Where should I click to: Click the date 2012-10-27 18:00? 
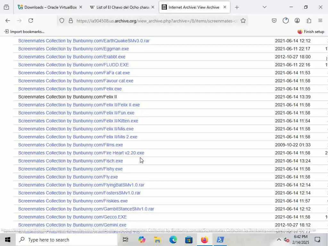[x=293, y=57]
